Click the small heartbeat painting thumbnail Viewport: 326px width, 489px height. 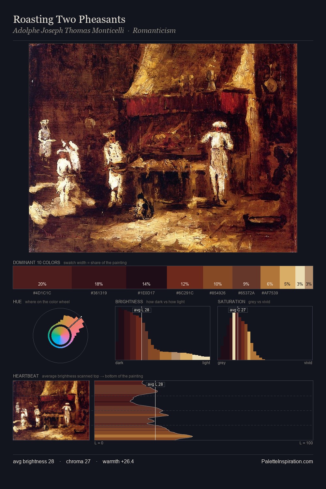[x=51, y=410]
